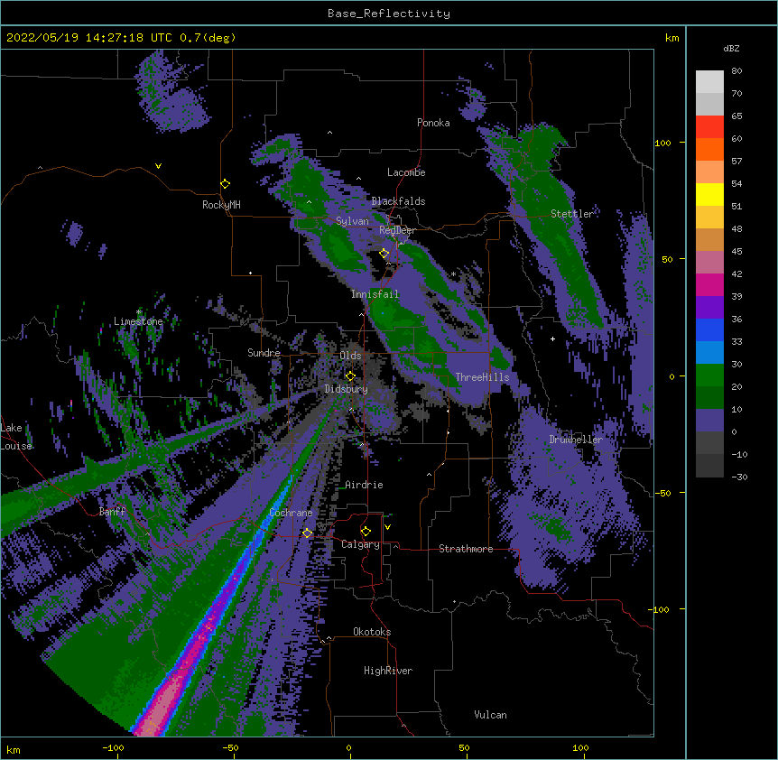Click the yellow V marker near Calgary
Image resolution: width=778 pixels, height=760 pixels.
pyautogui.click(x=387, y=527)
